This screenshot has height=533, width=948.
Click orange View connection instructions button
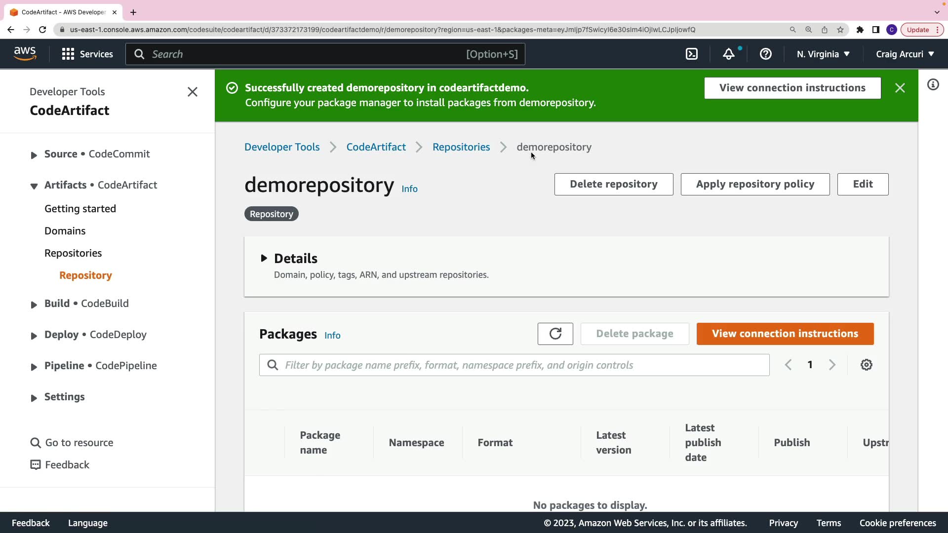click(785, 334)
